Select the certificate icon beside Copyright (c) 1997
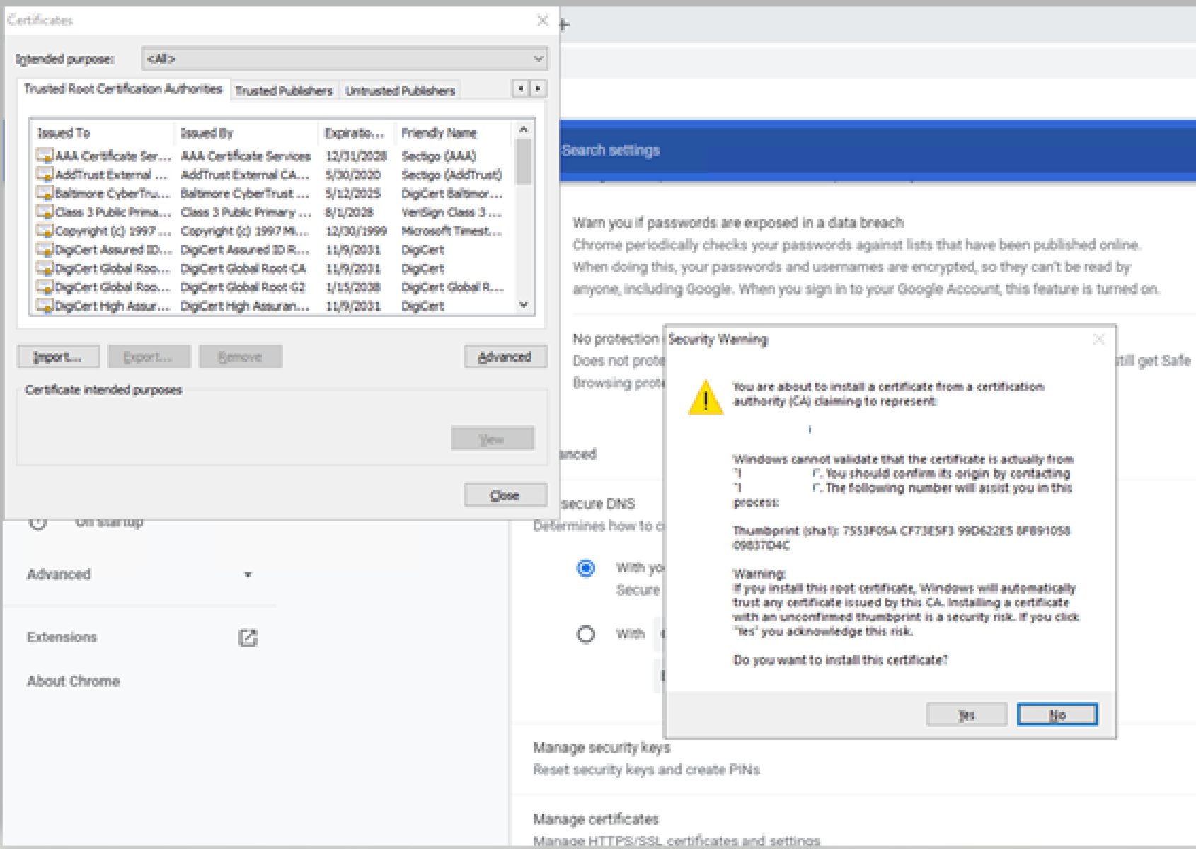This screenshot has width=1196, height=849. pyautogui.click(x=45, y=231)
